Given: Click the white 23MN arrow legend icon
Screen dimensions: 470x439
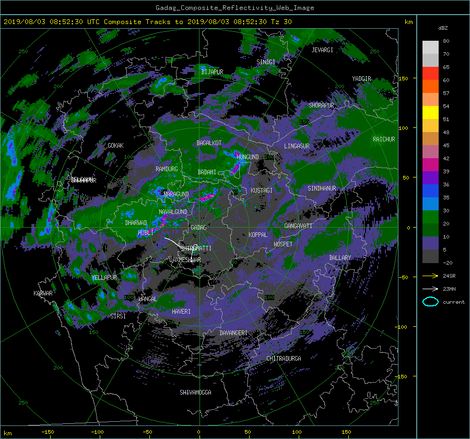Looking at the screenshot, I should pyautogui.click(x=430, y=289).
